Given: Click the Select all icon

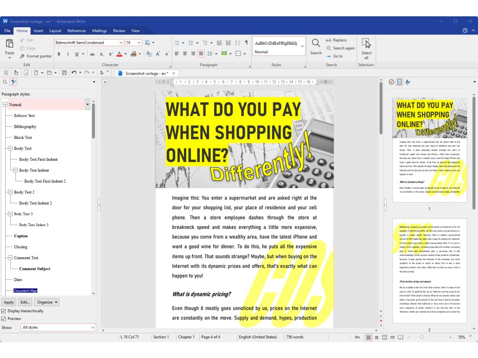Looking at the screenshot, I should [x=366, y=44].
